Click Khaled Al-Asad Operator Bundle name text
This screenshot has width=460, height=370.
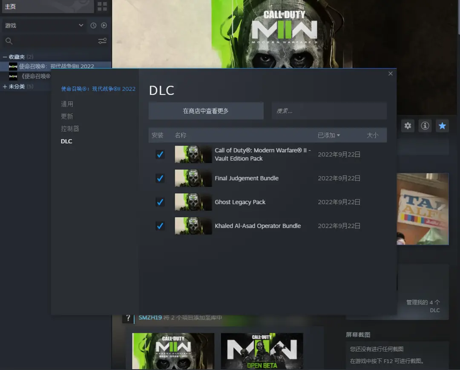point(258,226)
